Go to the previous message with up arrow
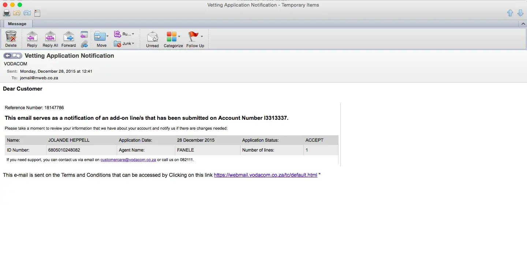The width and height of the screenshot is (527, 267). pyautogui.click(x=510, y=13)
